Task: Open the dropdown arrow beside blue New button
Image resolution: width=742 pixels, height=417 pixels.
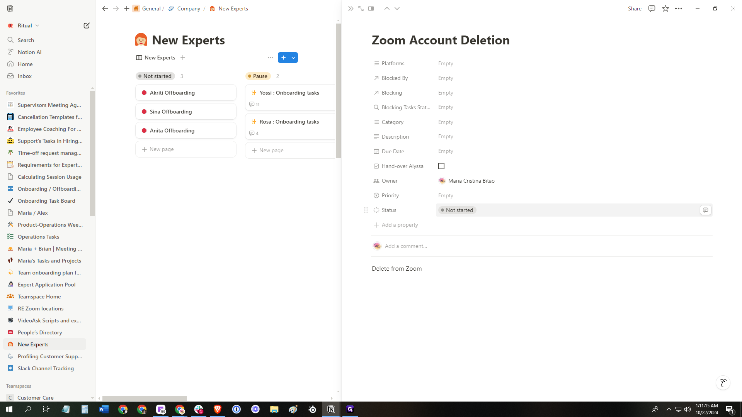Action: pyautogui.click(x=294, y=58)
